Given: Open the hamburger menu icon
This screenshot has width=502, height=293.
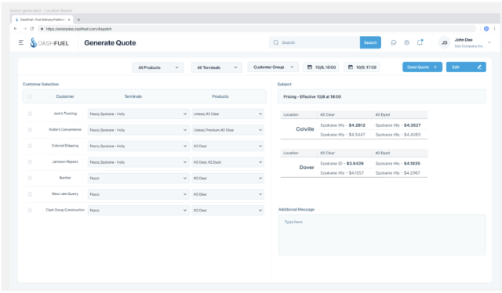Looking at the screenshot, I should [21, 42].
